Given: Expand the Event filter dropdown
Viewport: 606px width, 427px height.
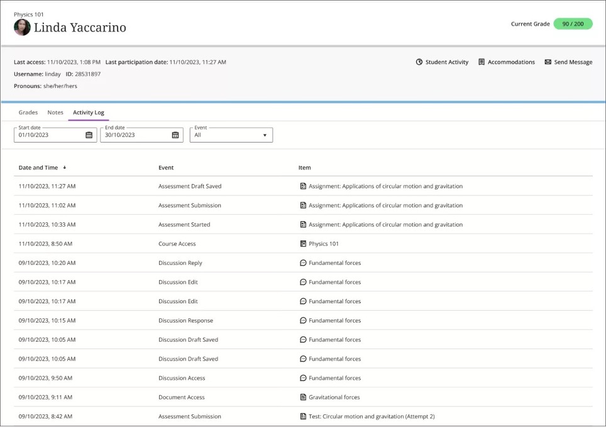Looking at the screenshot, I should click(231, 135).
